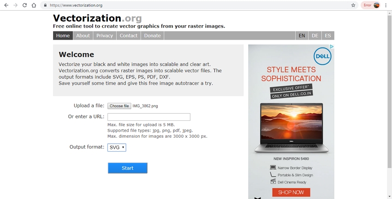392x199 pixels.
Task: Go to the Privacy tab
Action: 105,35
